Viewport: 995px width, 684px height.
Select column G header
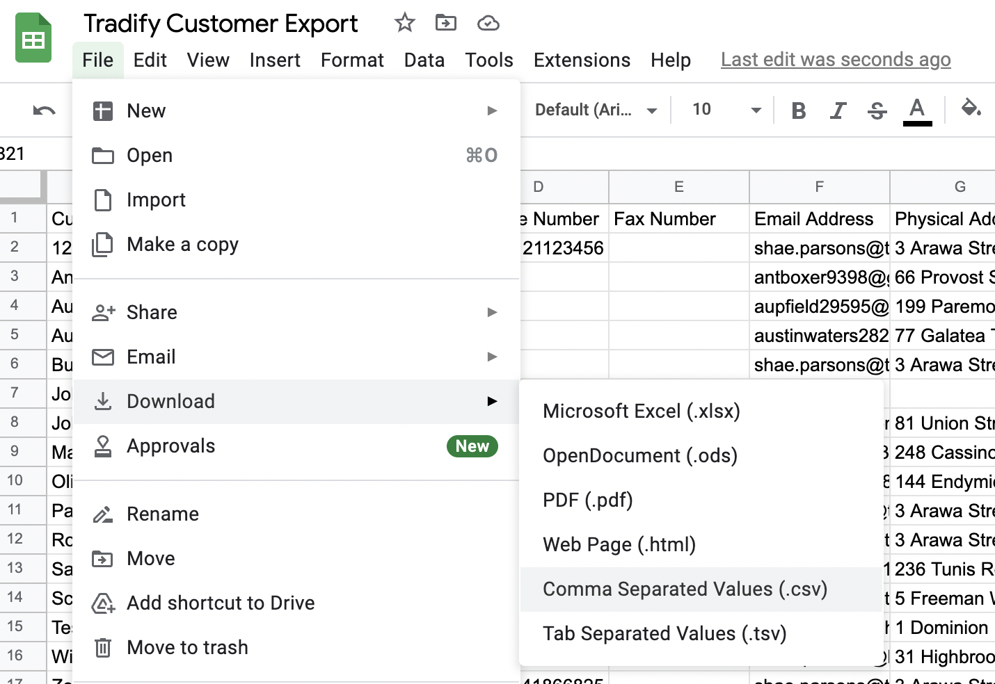click(943, 186)
